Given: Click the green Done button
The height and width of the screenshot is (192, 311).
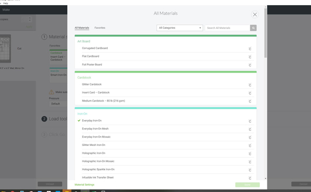Looking at the screenshot, I should tap(247, 185).
